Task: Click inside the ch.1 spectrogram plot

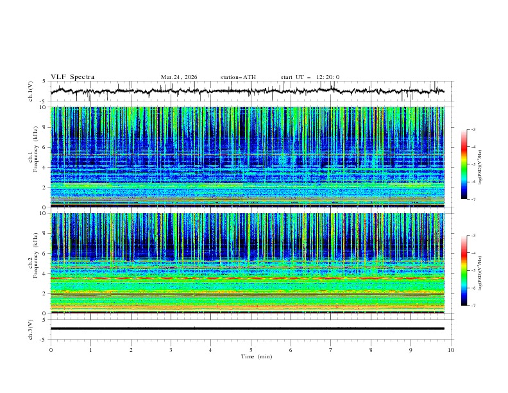Action: (x=250, y=157)
